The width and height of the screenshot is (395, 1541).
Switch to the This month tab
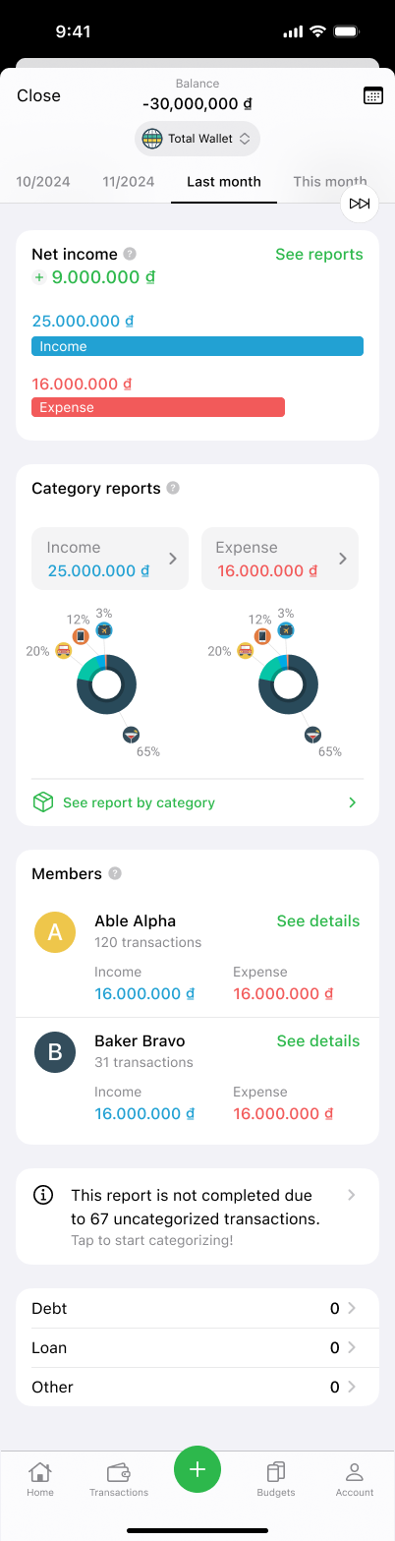330,181
